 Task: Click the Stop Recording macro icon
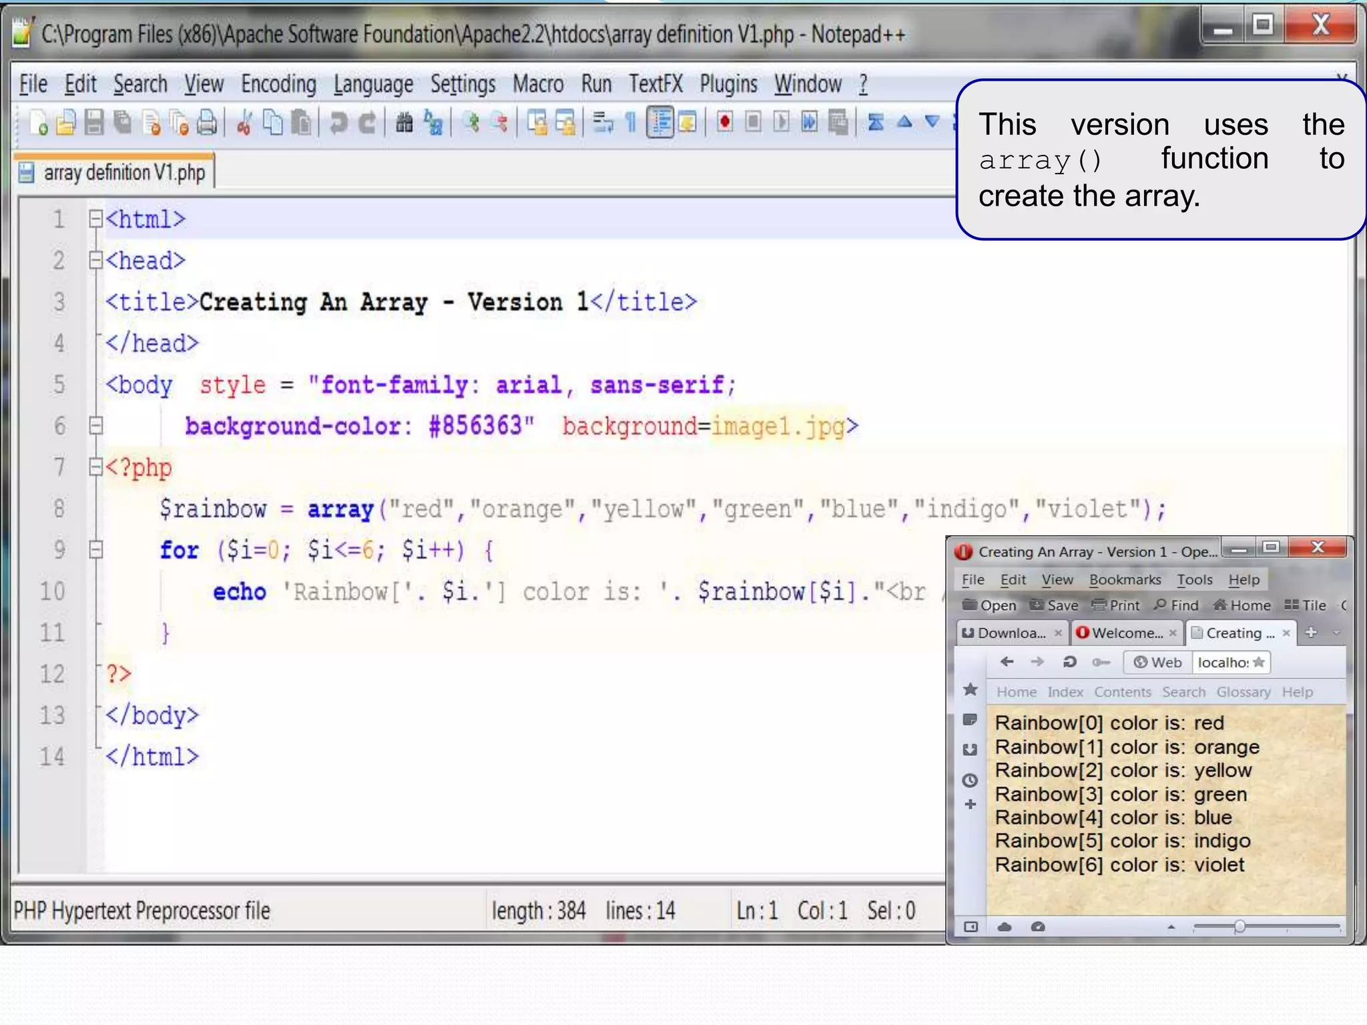[753, 123]
